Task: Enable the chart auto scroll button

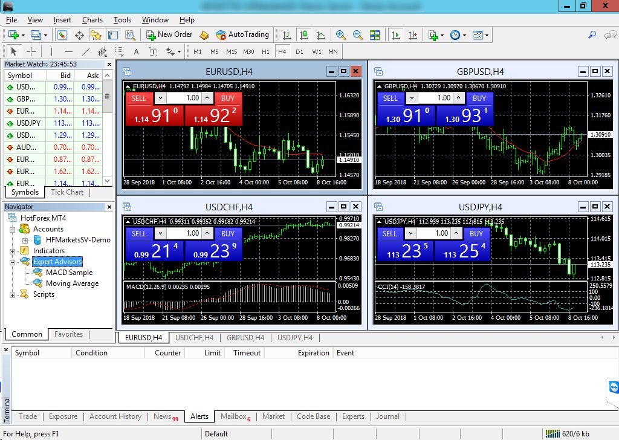Action: coord(396,35)
